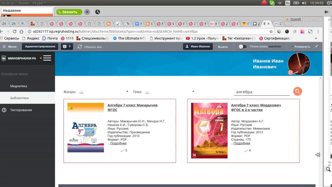This screenshot has width=332, height=187.
Task: Reload the page in the browser
Action: [x=15, y=31]
